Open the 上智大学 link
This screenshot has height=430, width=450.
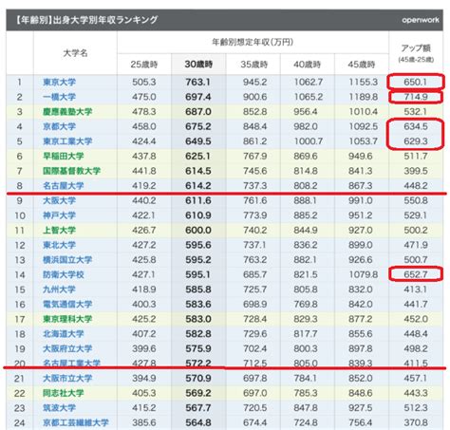point(59,231)
